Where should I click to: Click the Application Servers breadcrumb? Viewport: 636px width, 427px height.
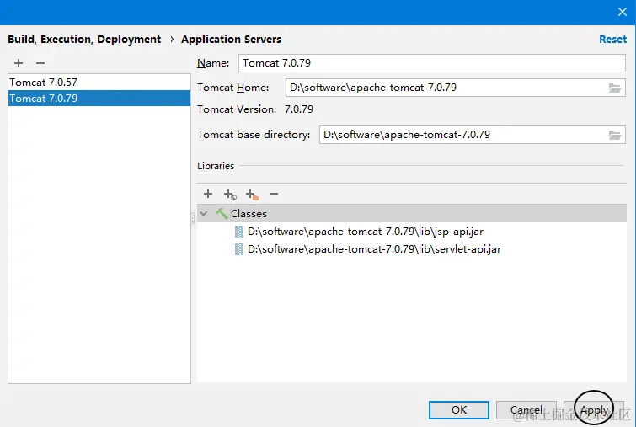point(231,40)
